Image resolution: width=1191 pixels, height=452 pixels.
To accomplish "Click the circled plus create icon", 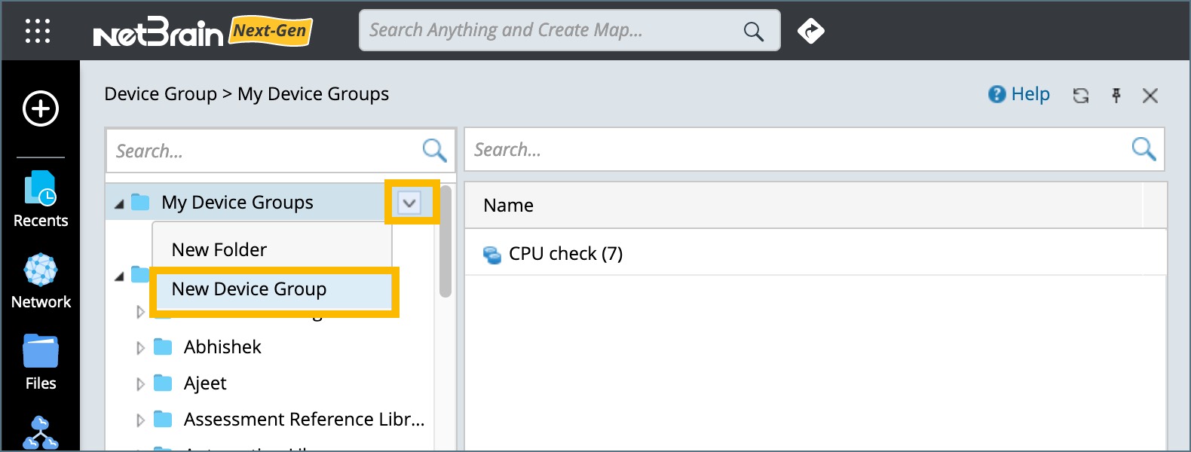I will [41, 108].
